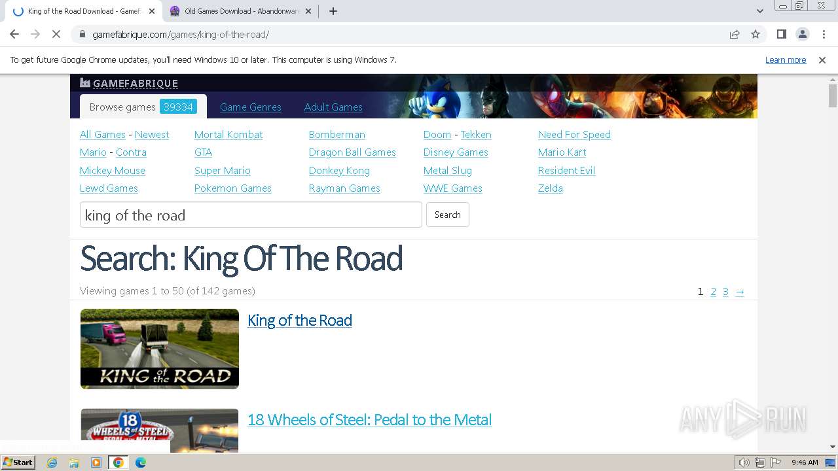
Task: Open the WWE Games link
Action: click(x=453, y=188)
